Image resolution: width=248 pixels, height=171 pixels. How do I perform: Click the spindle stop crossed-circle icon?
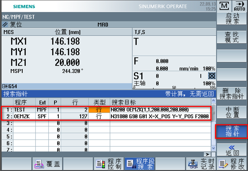click(212, 76)
